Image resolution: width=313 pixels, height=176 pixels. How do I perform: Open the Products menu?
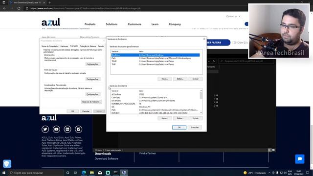point(90,24)
